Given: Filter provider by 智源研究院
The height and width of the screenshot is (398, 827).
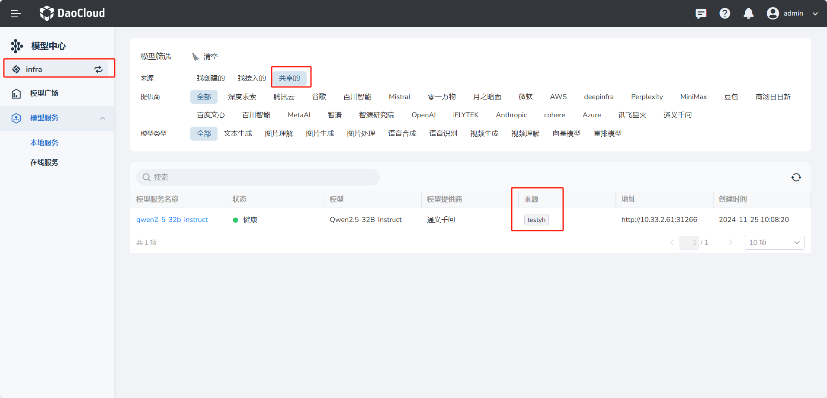Looking at the screenshot, I should pyautogui.click(x=376, y=115).
